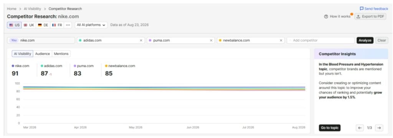Switch to Mentions tab

pyautogui.click(x=61, y=54)
